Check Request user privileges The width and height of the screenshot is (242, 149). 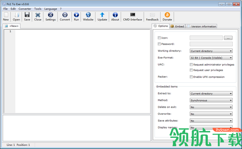point(191,70)
